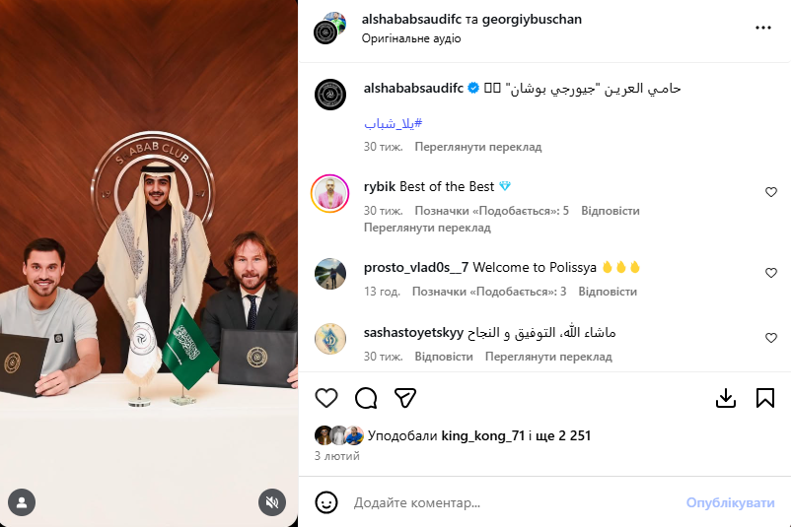Expand translation of sashastoyetskyy's comment
Screen dimensions: 791x527
click(x=548, y=357)
